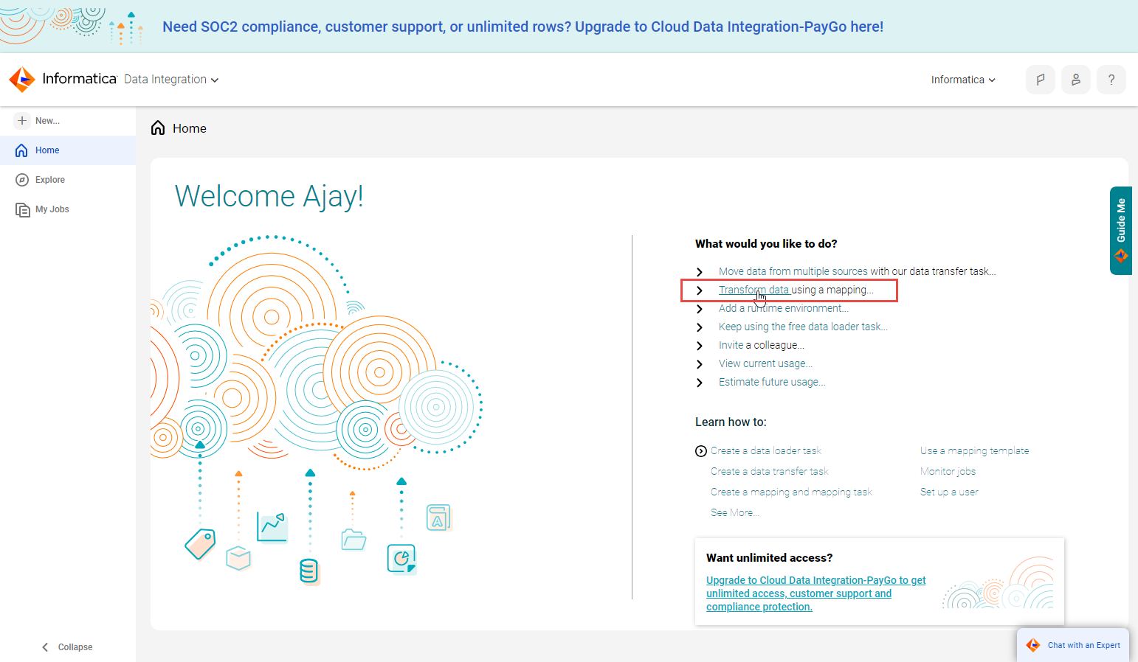The height and width of the screenshot is (662, 1138).
Task: Select New... in the sidebar
Action: coord(68,120)
